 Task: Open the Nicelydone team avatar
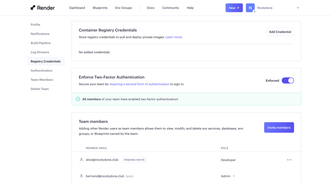pyautogui.click(x=250, y=8)
